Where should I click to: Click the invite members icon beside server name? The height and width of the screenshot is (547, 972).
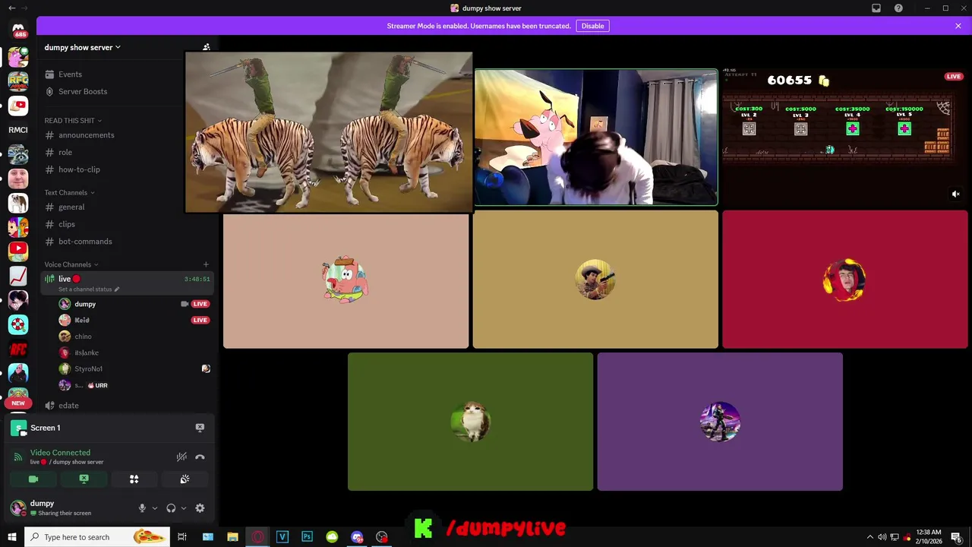[206, 47]
